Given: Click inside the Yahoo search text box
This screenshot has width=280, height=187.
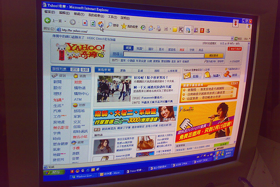Looking at the screenshot, I should pyautogui.click(x=163, y=55).
